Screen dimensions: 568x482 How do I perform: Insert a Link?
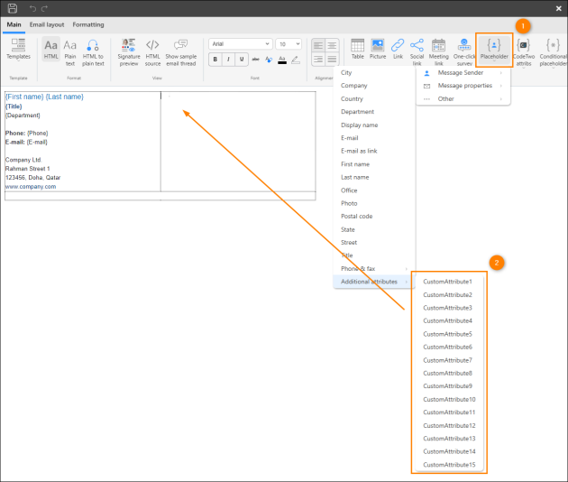point(398,49)
